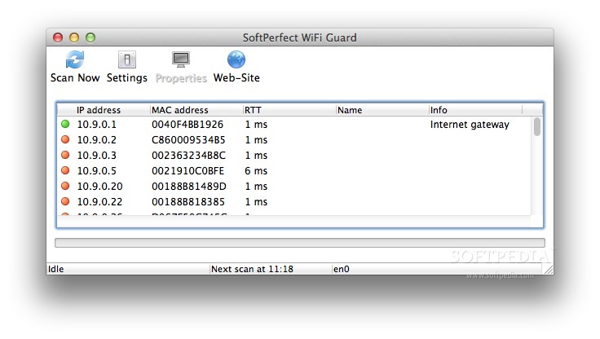Viewport: 600px width, 339px height.
Task: Sort by RTT column header
Action: [x=253, y=110]
